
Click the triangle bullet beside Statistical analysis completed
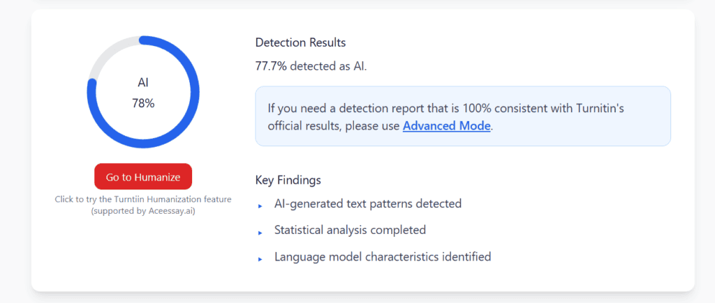tap(260, 232)
